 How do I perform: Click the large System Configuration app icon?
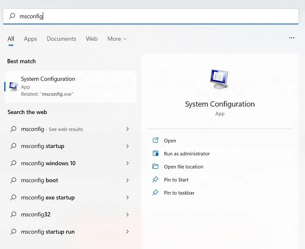click(x=220, y=79)
